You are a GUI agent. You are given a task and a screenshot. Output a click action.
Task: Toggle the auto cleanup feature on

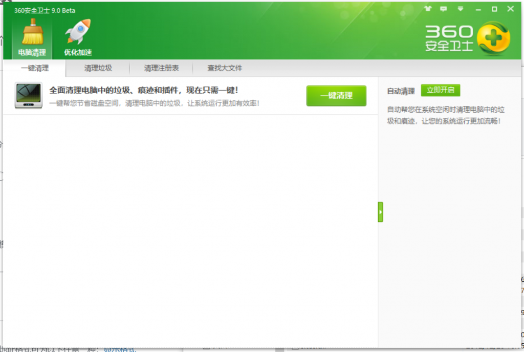coord(441,90)
